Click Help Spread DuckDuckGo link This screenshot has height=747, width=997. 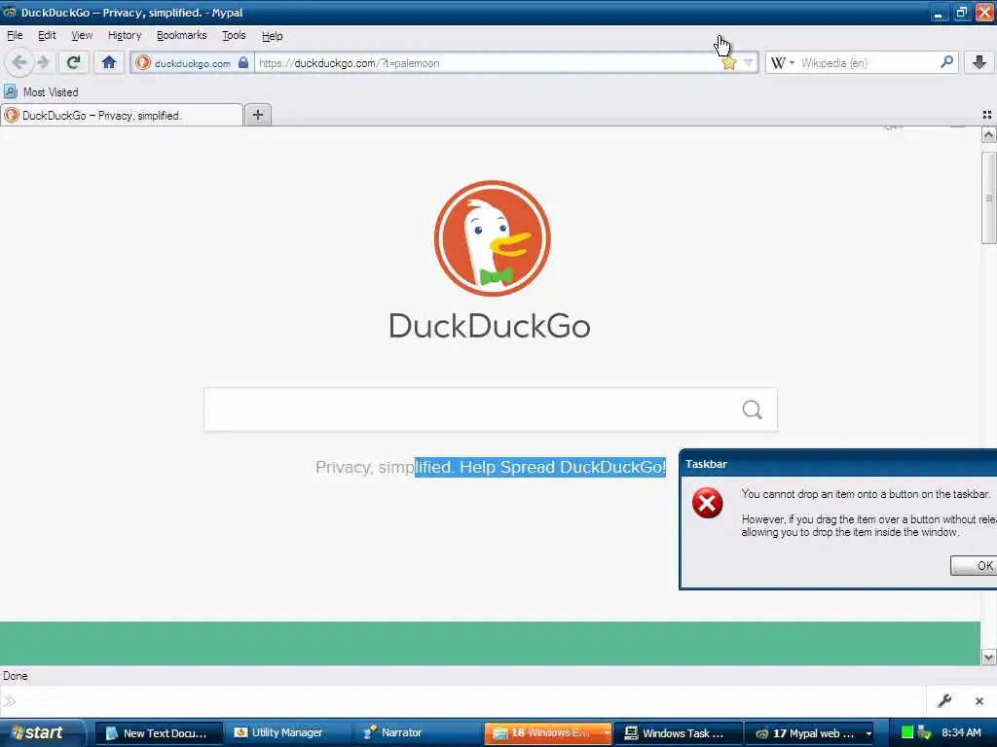coord(563,467)
